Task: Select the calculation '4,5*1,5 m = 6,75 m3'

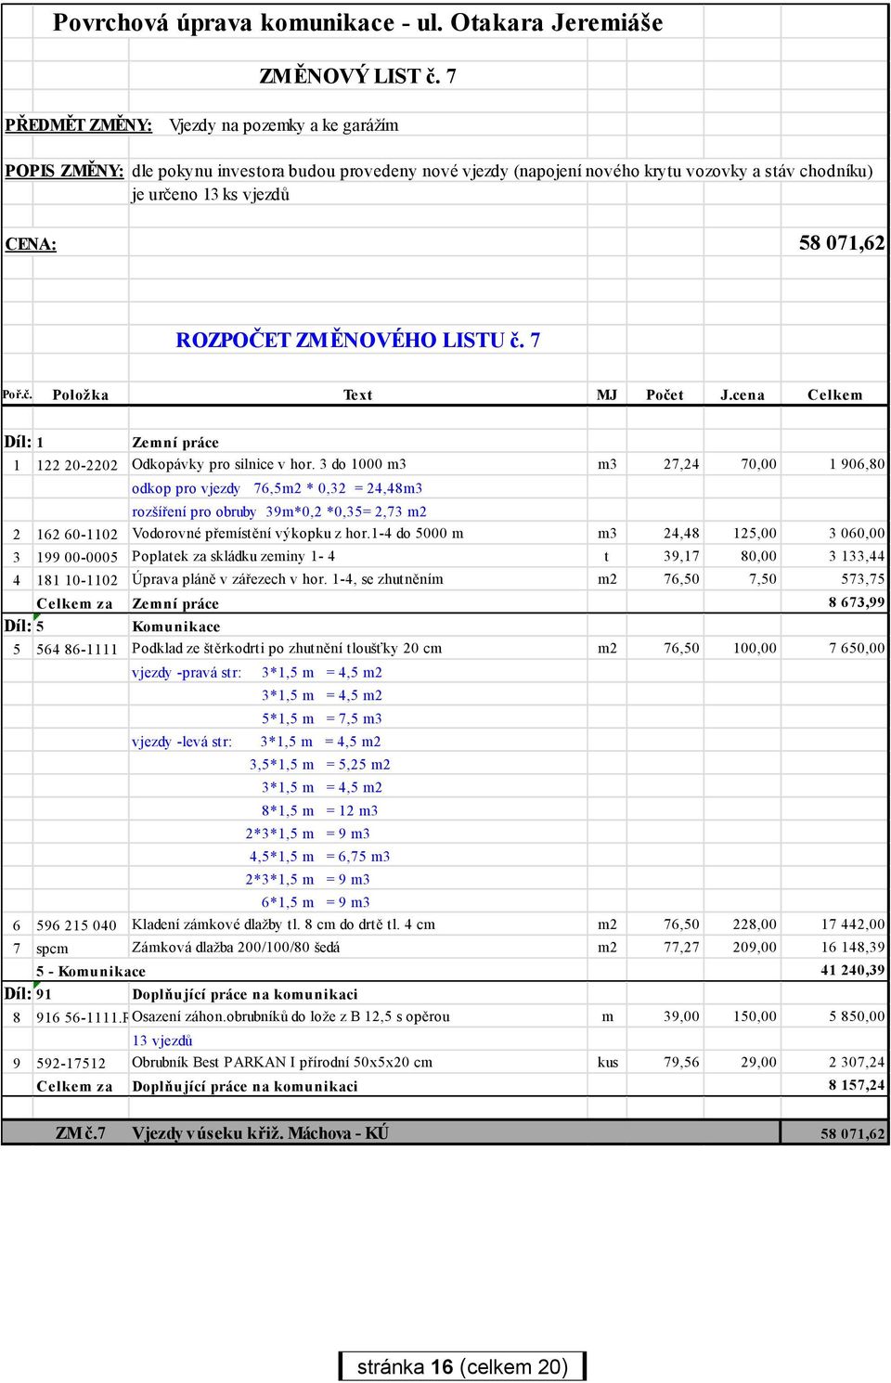Action: [x=319, y=857]
